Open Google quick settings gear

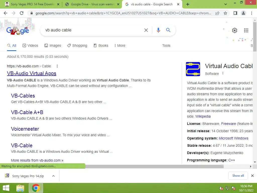pos(235,30)
